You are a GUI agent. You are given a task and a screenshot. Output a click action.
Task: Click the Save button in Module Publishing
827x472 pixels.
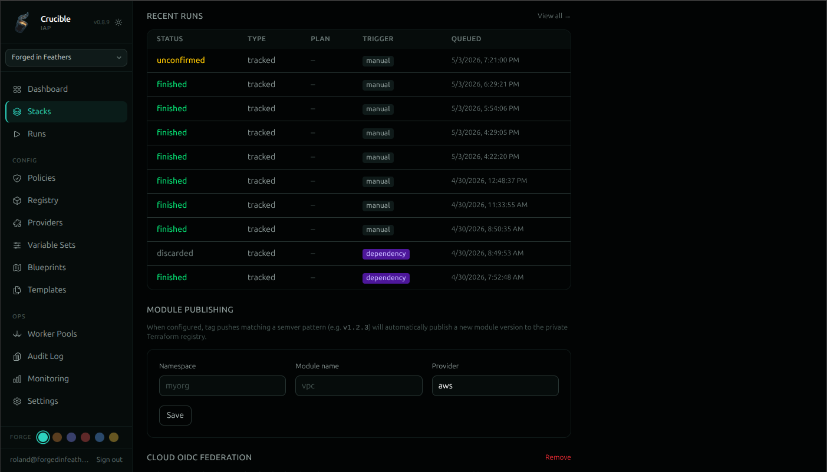(x=175, y=415)
